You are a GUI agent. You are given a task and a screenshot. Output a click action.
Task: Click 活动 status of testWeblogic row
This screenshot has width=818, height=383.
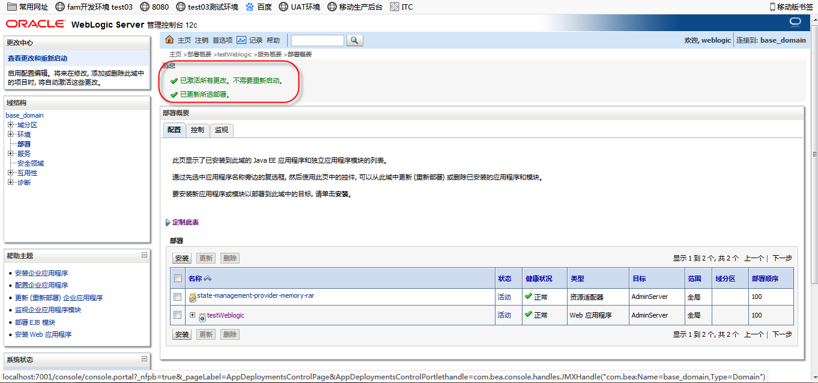[504, 315]
